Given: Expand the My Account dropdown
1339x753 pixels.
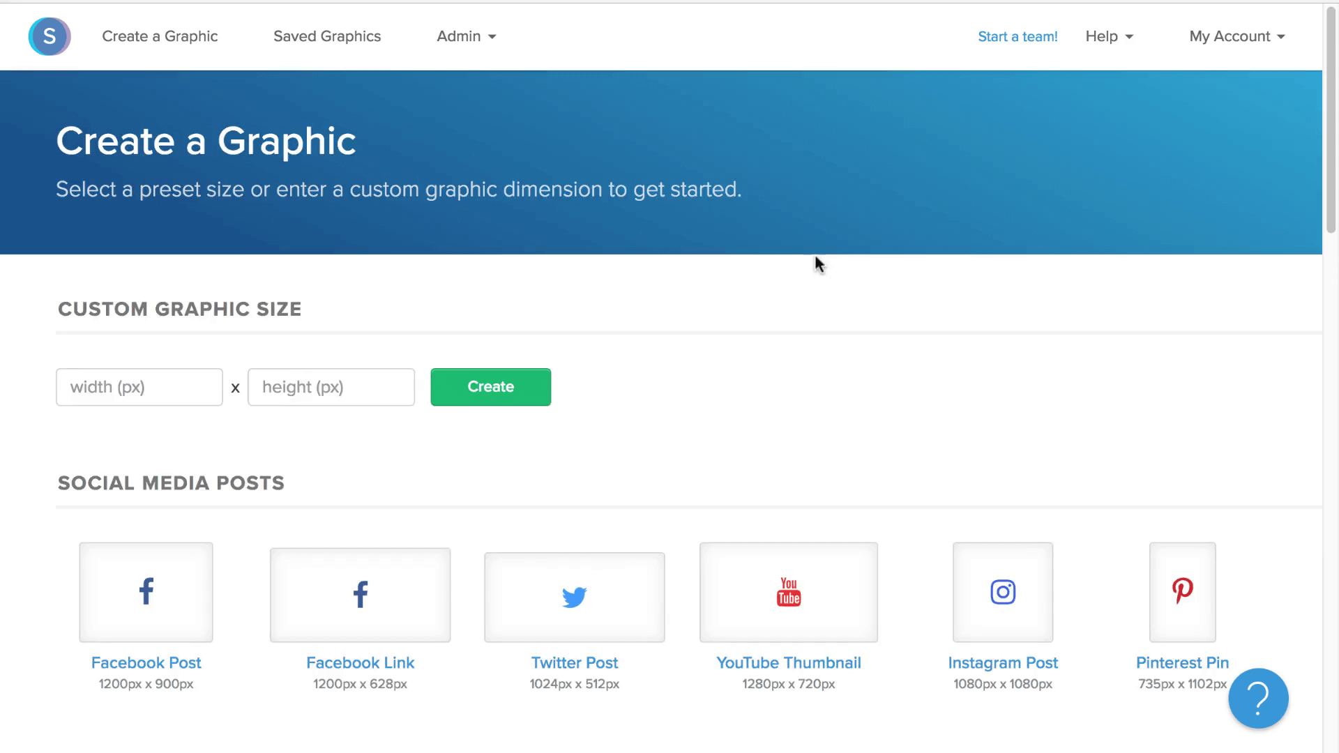Looking at the screenshot, I should click(x=1237, y=36).
